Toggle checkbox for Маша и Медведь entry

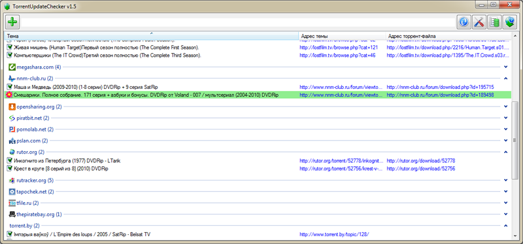(x=9, y=87)
